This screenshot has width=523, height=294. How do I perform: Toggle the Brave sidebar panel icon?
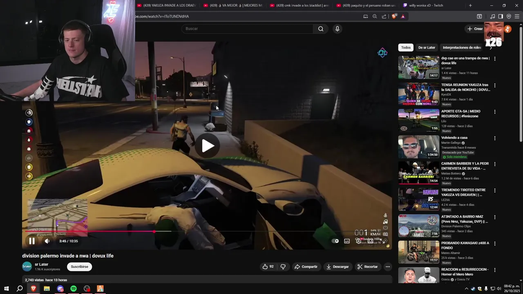pos(501,16)
